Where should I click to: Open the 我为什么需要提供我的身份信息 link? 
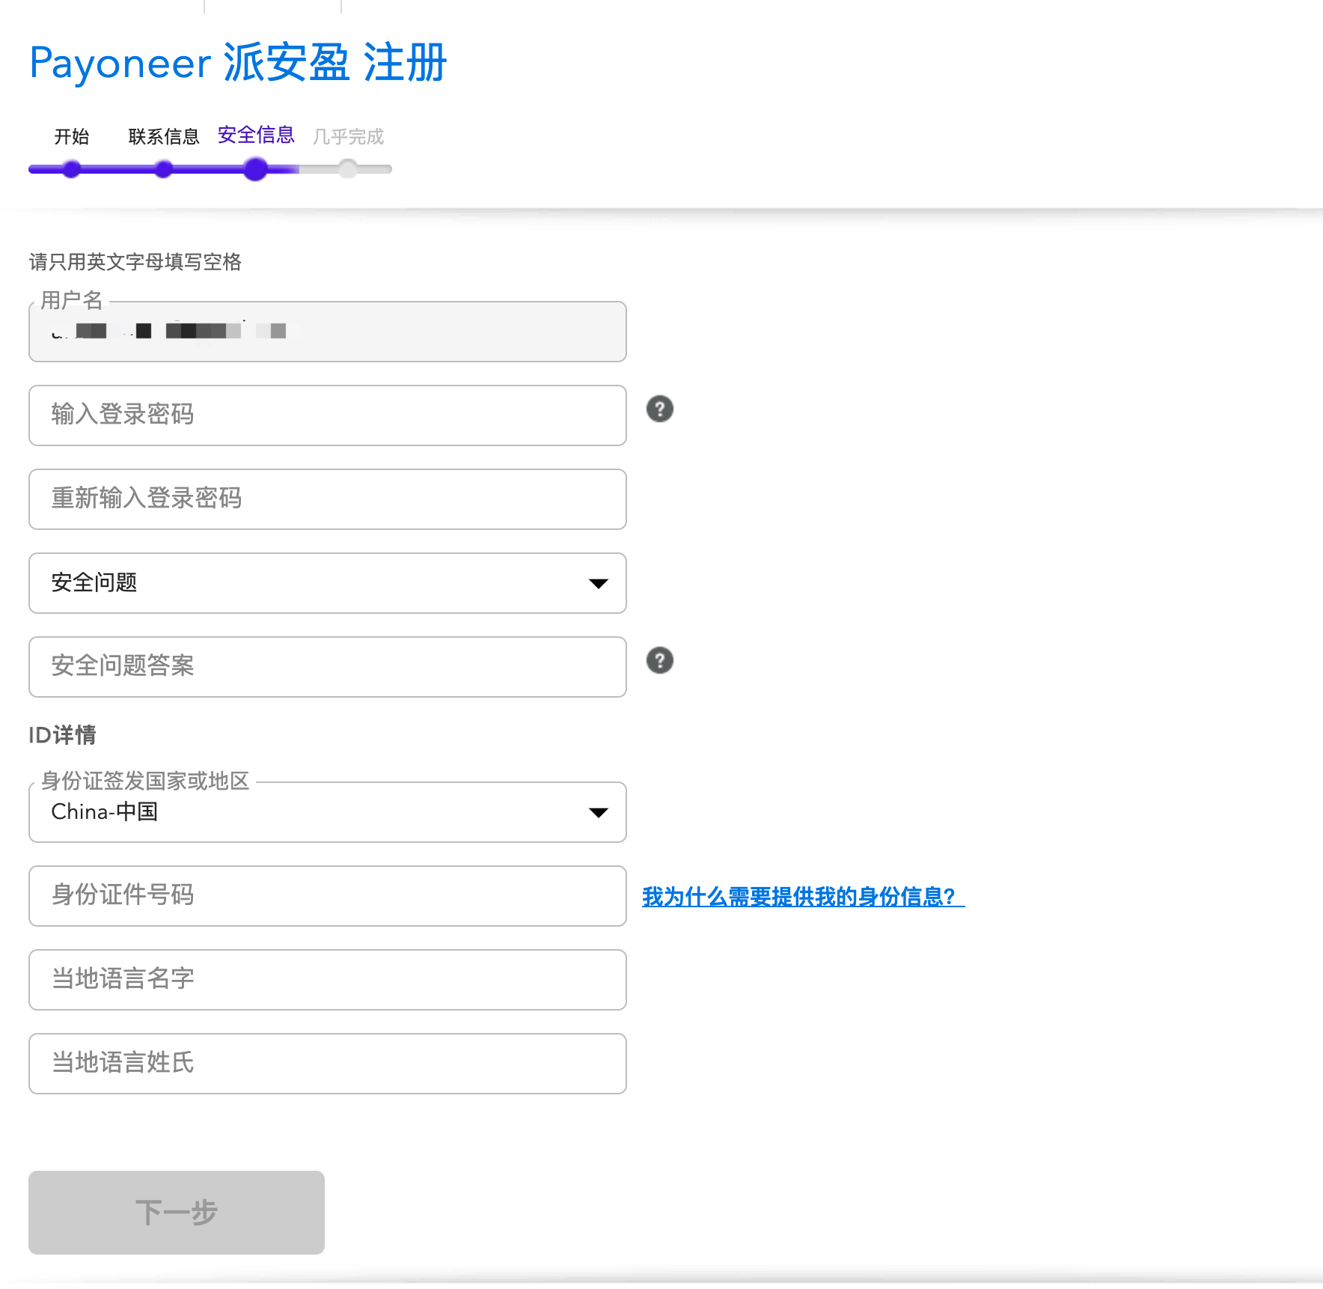click(x=803, y=896)
